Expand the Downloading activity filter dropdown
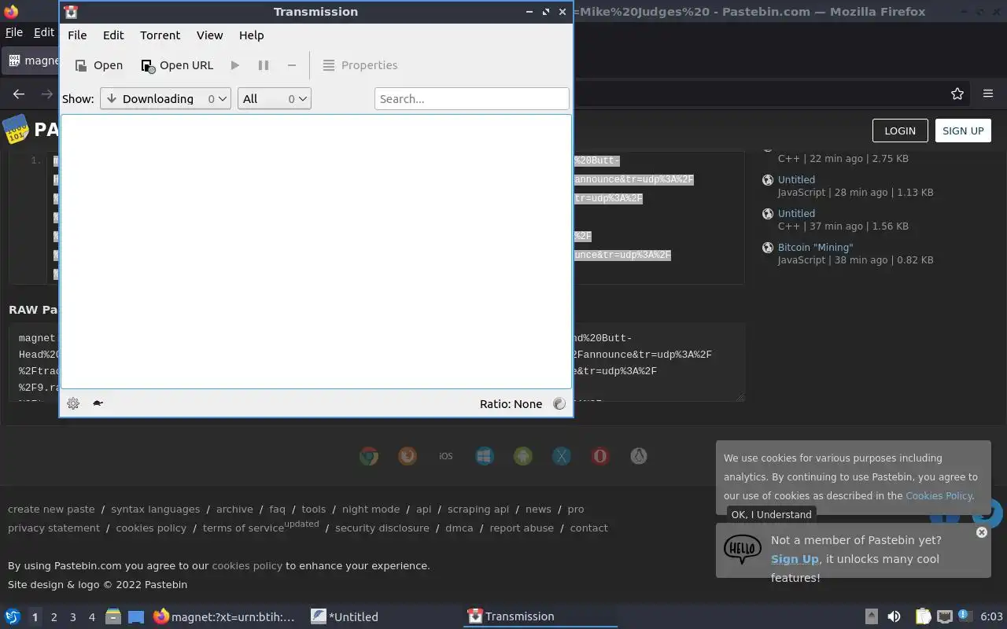The image size is (1007, 629). point(165,98)
